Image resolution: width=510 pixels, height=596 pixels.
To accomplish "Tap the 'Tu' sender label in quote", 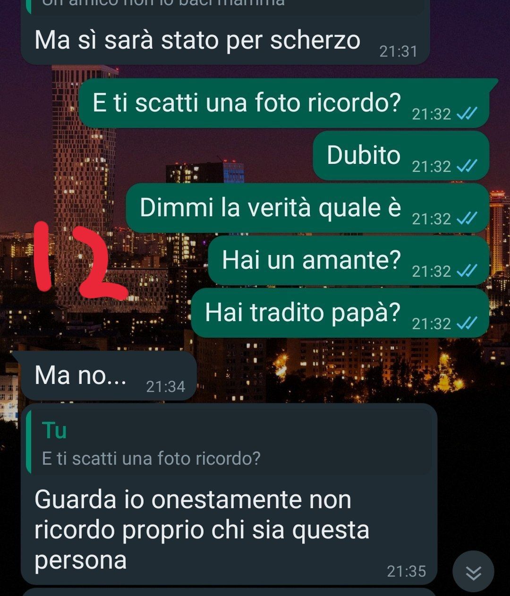I will click(54, 430).
